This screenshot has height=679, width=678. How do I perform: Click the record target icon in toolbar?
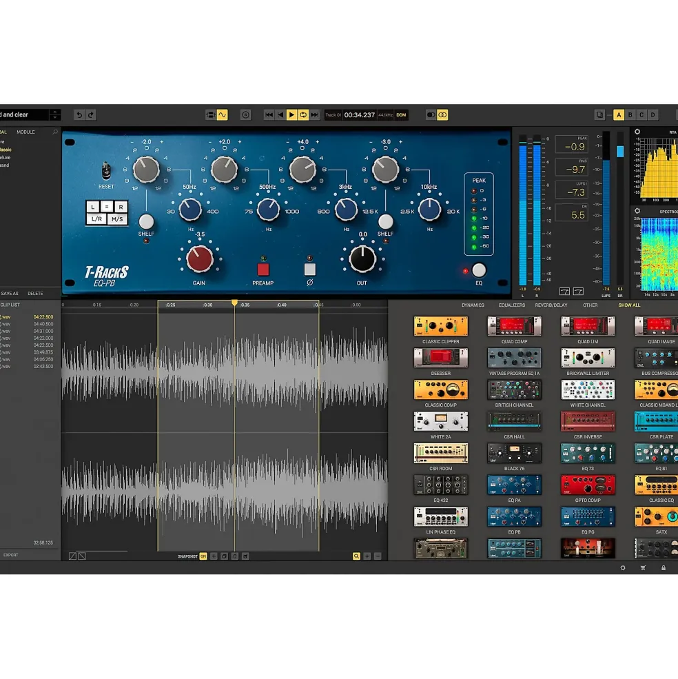pos(245,114)
